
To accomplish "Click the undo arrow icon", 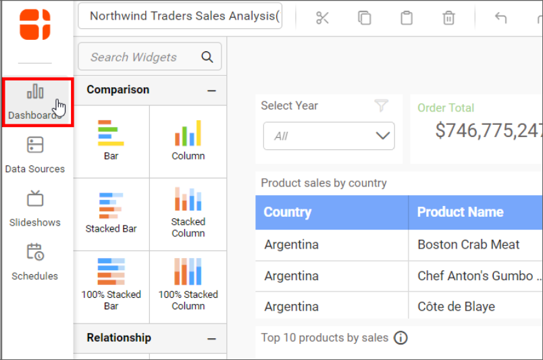I will tap(500, 18).
